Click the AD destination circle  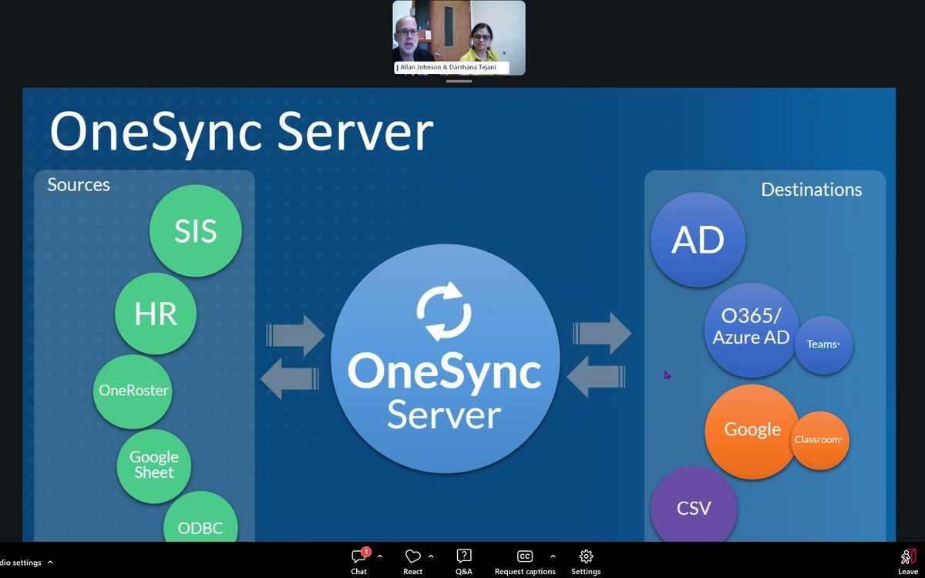(698, 240)
